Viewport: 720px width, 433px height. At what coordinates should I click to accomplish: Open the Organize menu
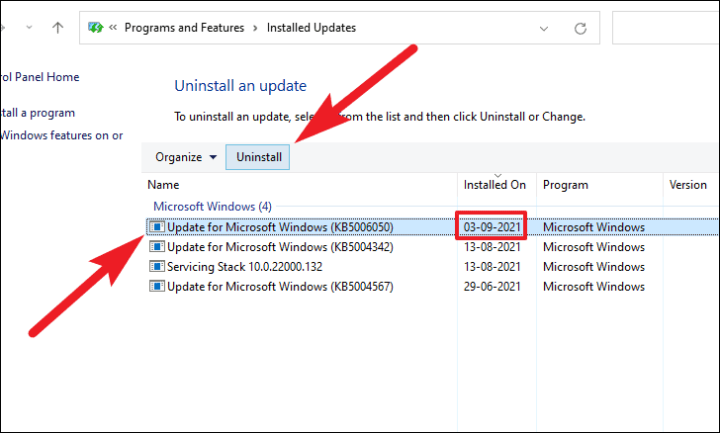(186, 157)
